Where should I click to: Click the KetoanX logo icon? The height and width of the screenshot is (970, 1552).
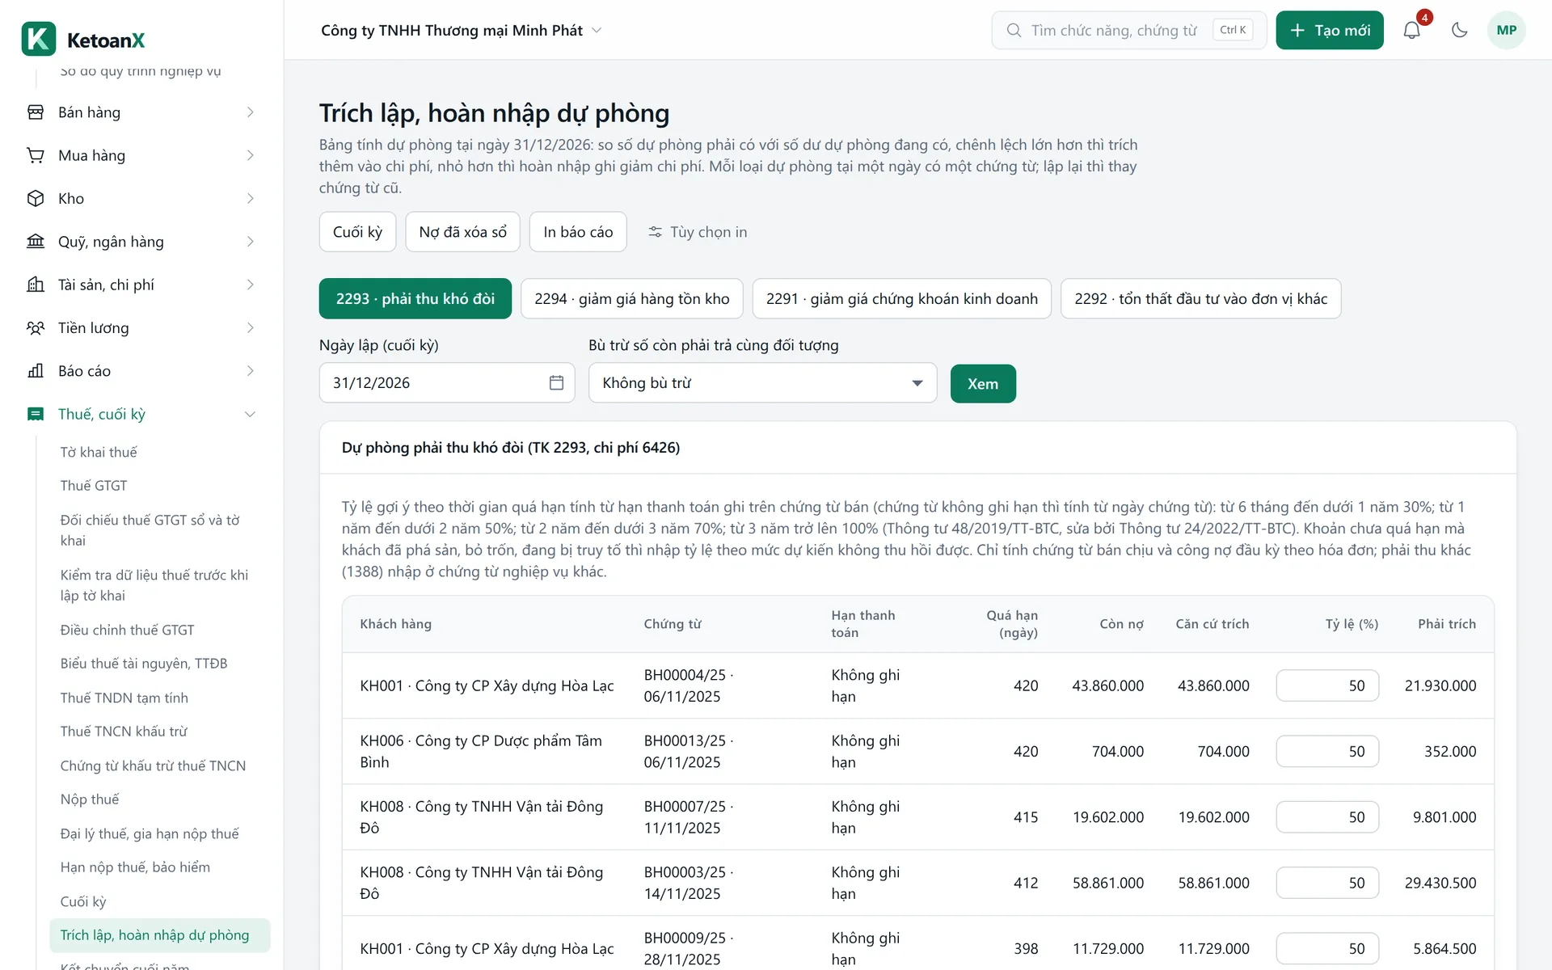(38, 39)
